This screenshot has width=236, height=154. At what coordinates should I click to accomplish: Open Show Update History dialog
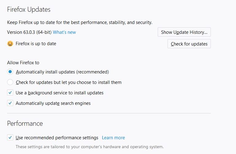(x=184, y=32)
